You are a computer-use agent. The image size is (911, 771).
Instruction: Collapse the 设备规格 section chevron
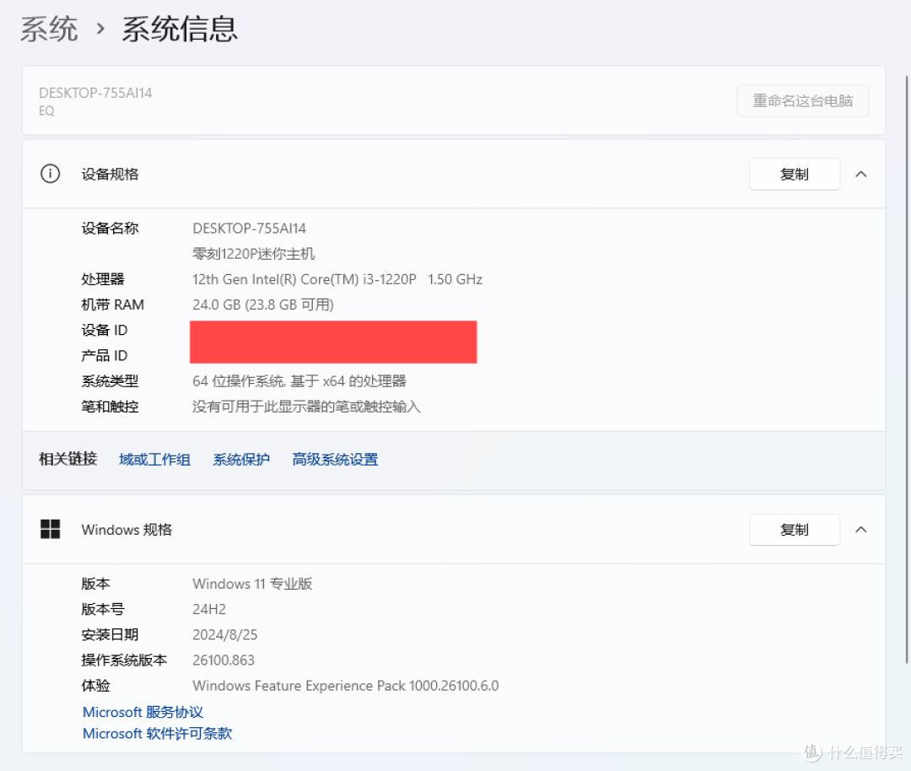pyautogui.click(x=861, y=174)
